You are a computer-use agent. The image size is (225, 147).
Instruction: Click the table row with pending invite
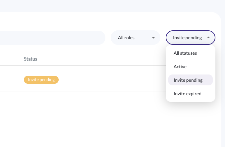click(99, 79)
